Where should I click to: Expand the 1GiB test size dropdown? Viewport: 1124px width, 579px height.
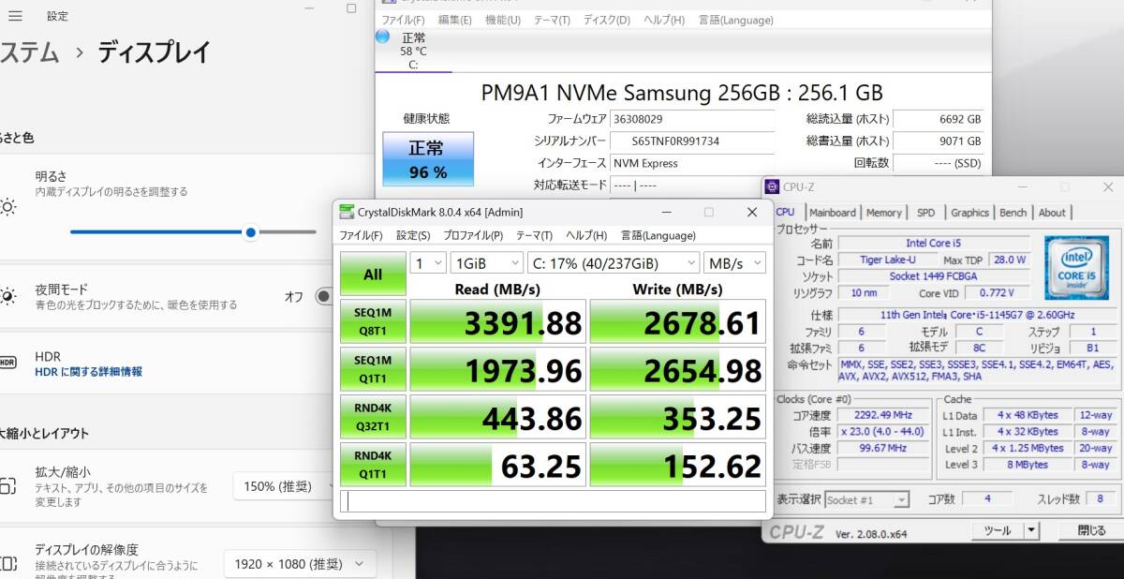click(485, 263)
